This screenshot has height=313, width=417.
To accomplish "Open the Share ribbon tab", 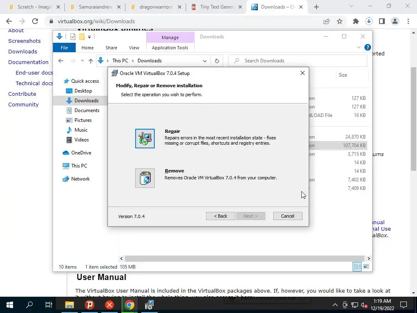I will tap(111, 48).
